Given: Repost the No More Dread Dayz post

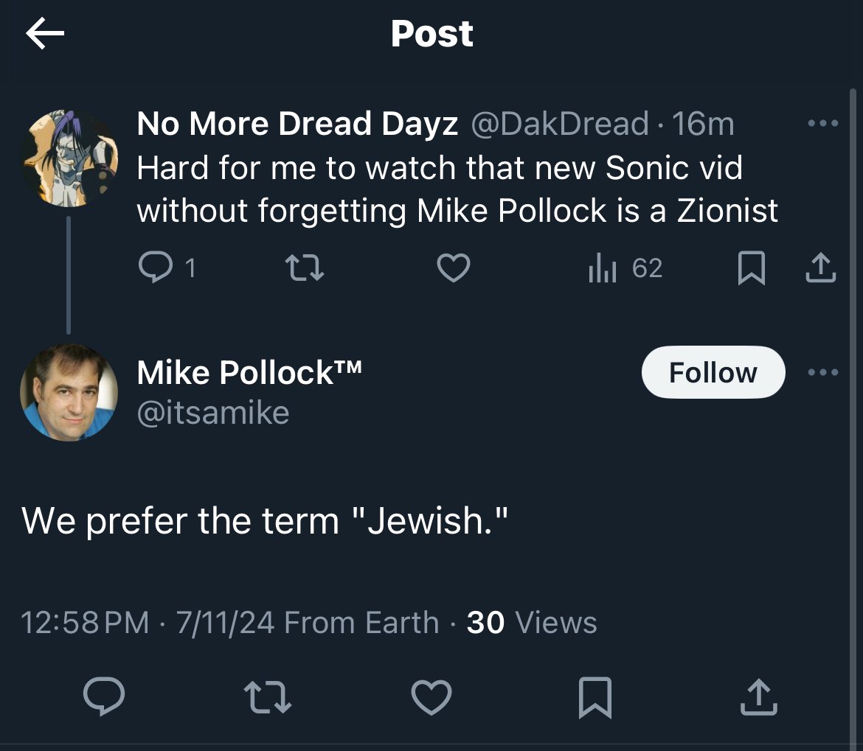Looking at the screenshot, I should pyautogui.click(x=305, y=268).
